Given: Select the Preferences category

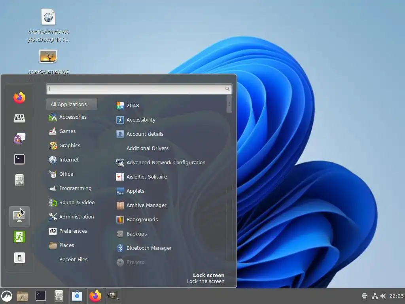Looking at the screenshot, I should 68,231.
